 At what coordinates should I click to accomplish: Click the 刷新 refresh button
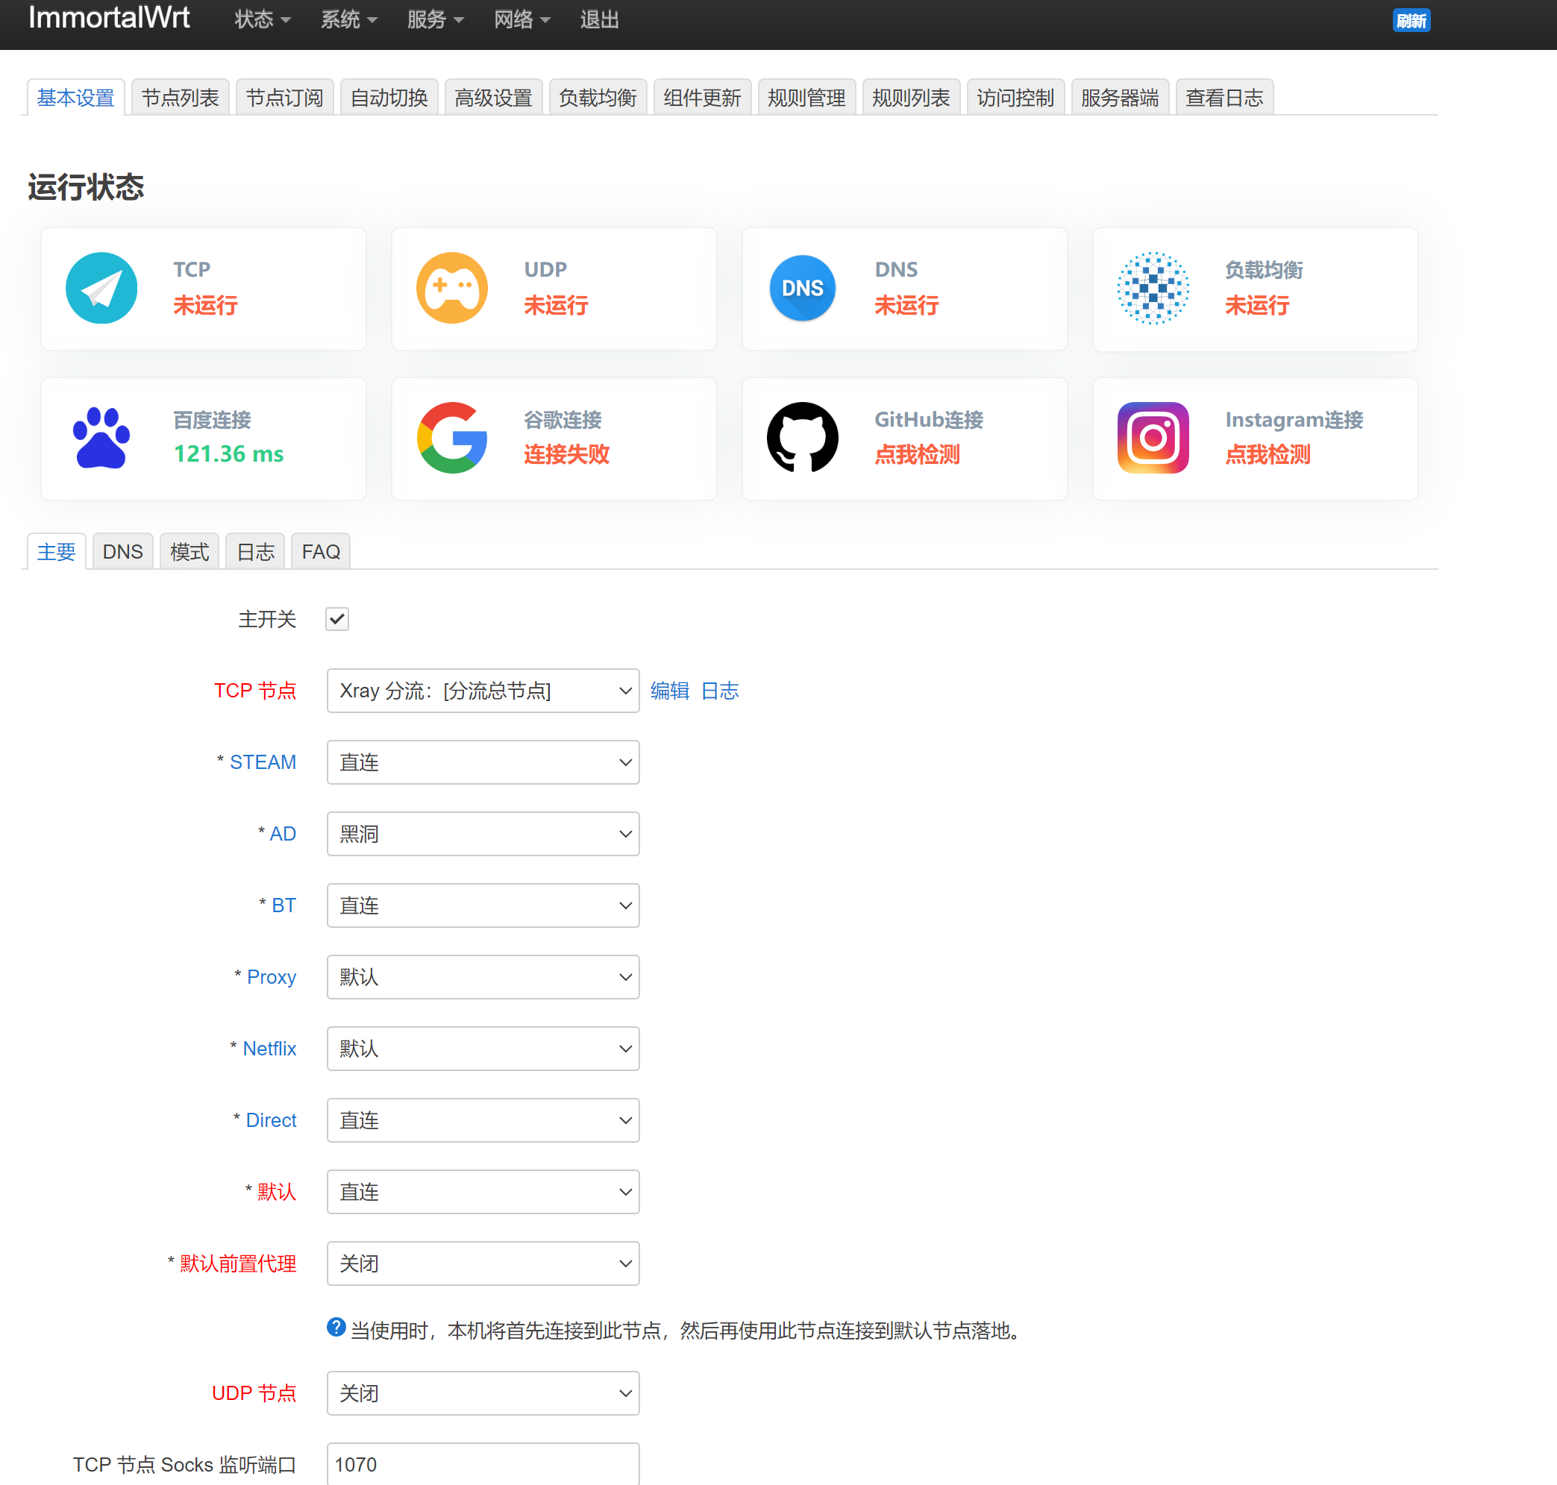click(x=1412, y=21)
